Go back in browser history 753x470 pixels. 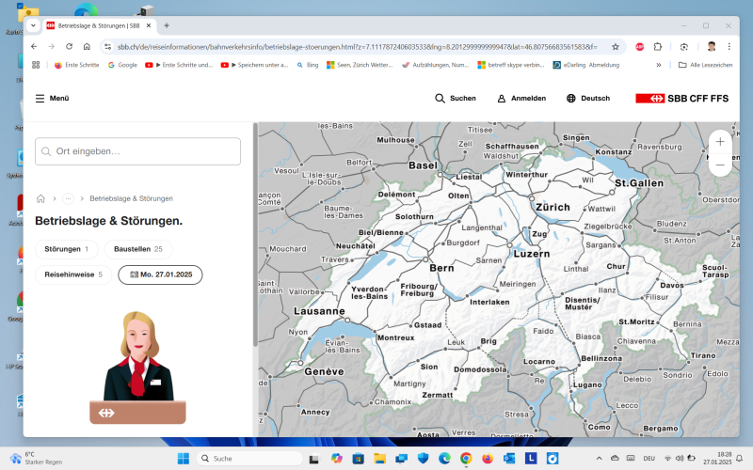[x=34, y=46]
